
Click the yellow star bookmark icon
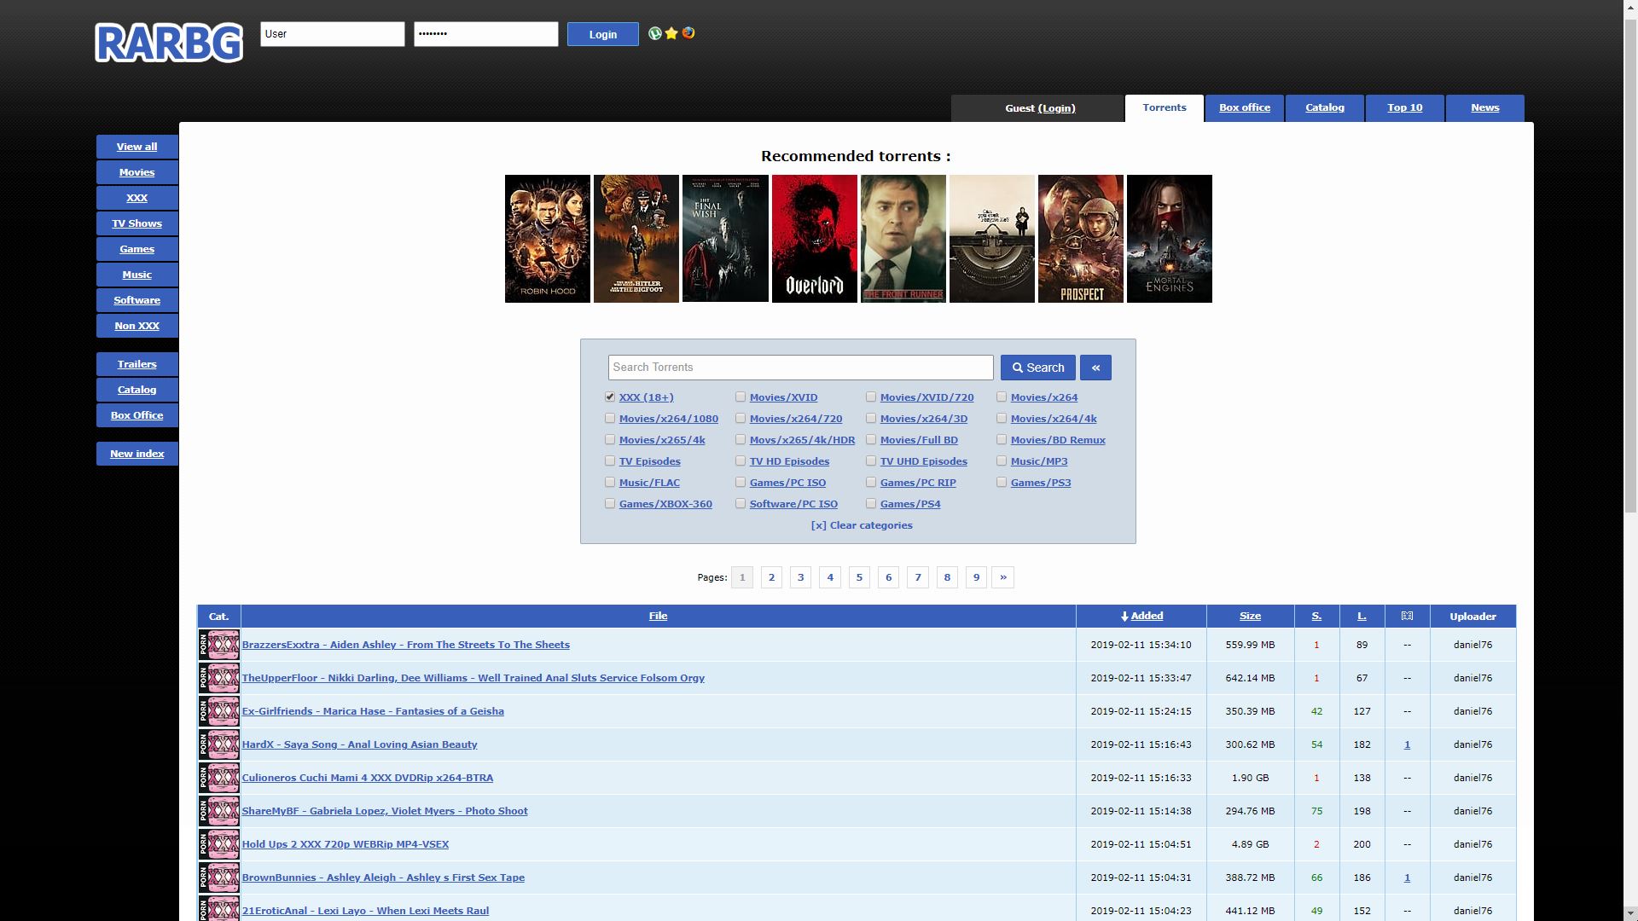pyautogui.click(x=671, y=33)
